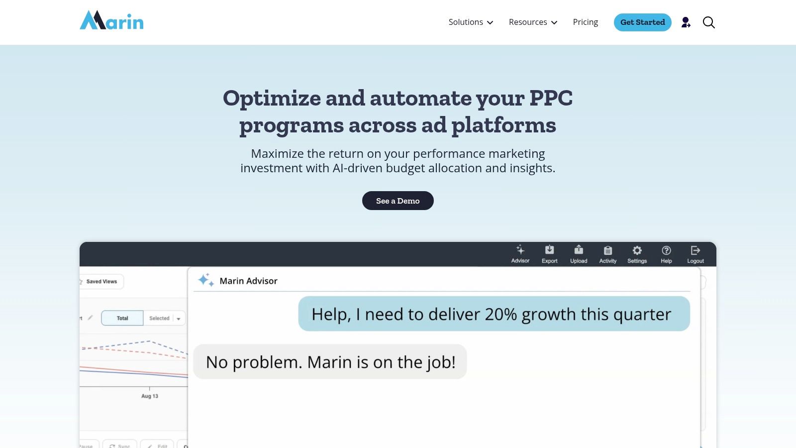The width and height of the screenshot is (796, 448).
Task: Open the Selected dropdown arrow
Action: click(179, 319)
